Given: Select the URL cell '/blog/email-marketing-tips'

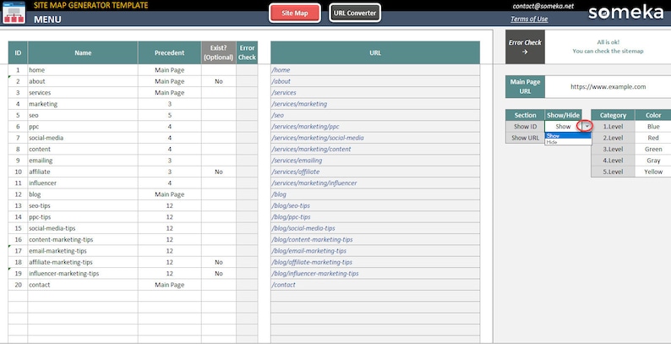Looking at the screenshot, I should [375, 251].
